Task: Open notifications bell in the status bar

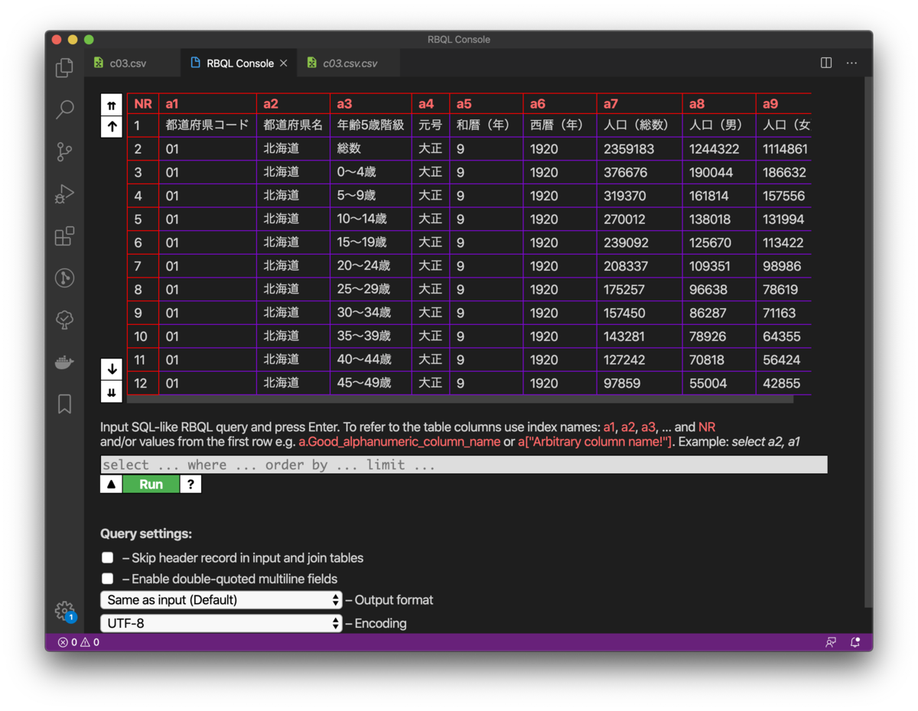Action: [855, 642]
